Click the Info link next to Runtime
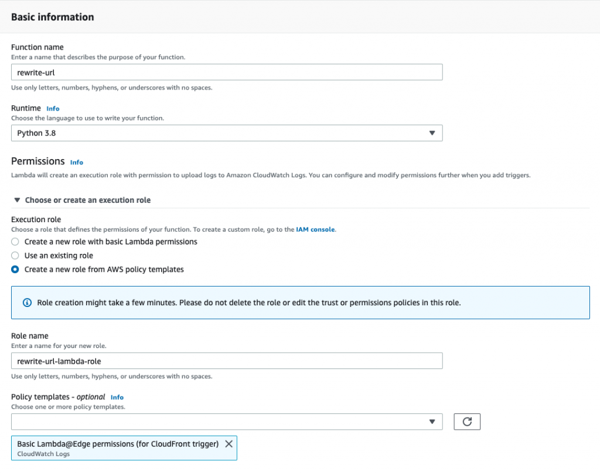The height and width of the screenshot is (476, 600). coord(53,108)
